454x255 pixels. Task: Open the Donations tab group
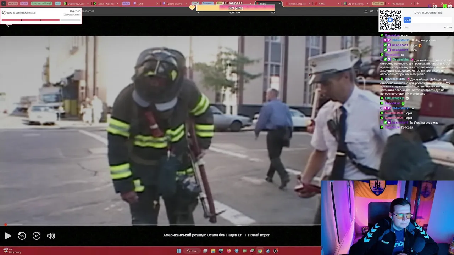(x=208, y=4)
